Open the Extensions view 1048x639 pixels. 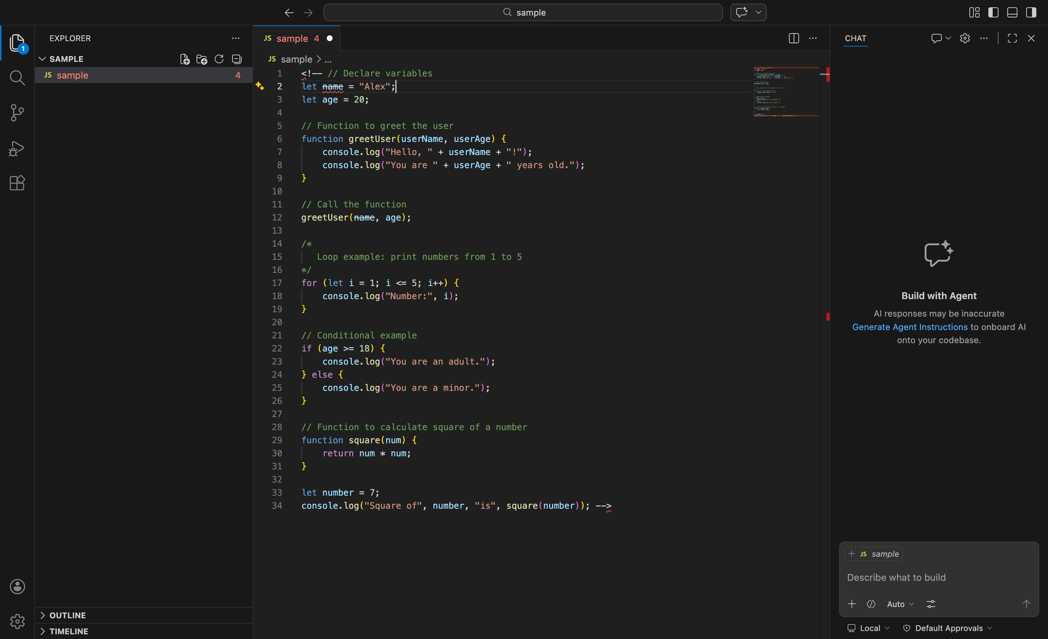tap(17, 183)
